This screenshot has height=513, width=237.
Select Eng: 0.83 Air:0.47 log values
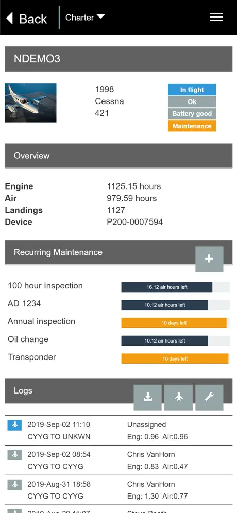[158, 466]
